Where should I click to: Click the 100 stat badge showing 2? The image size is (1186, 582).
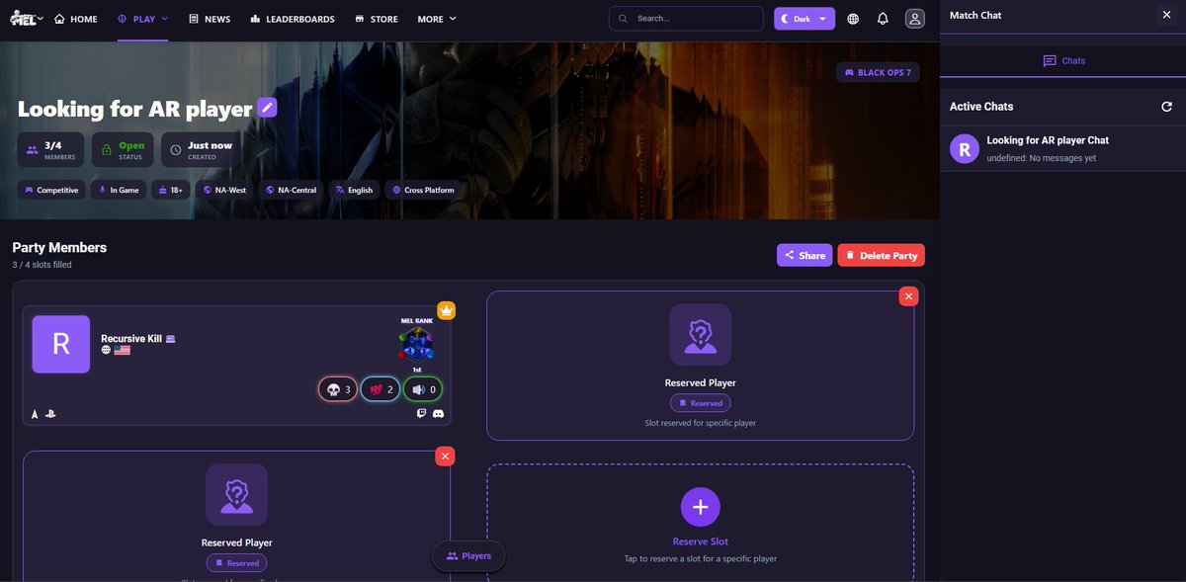[381, 389]
